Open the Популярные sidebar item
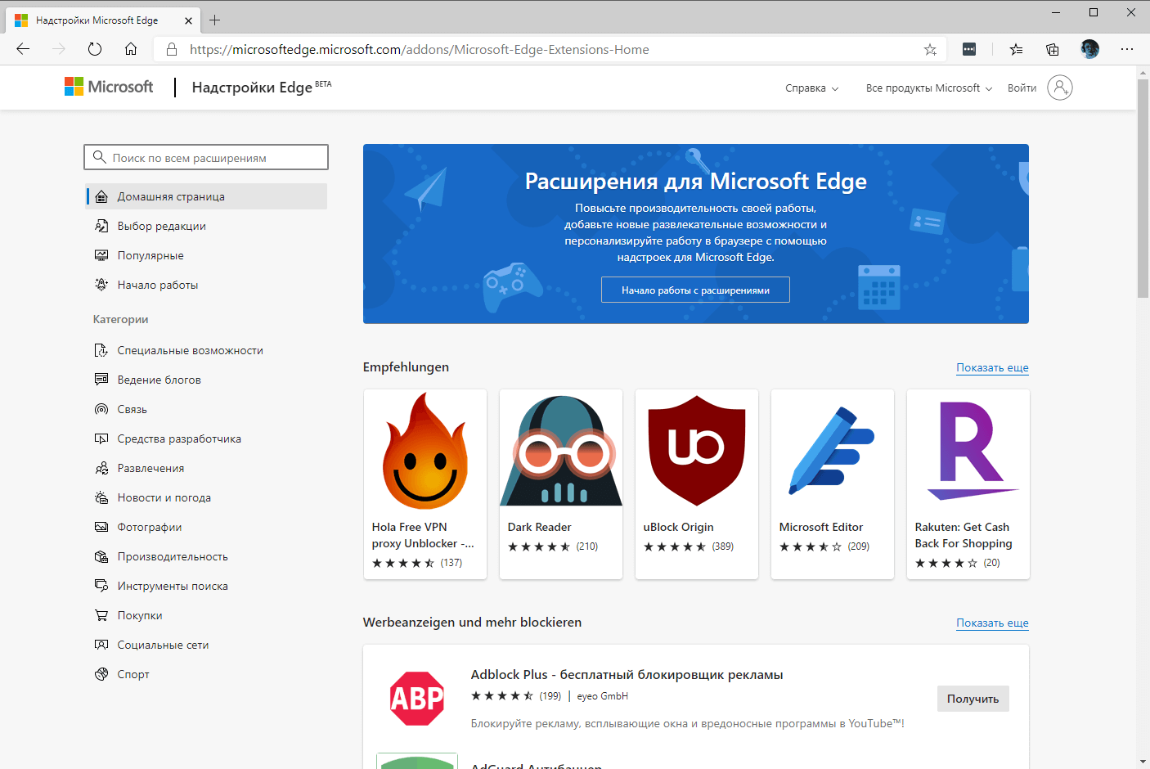This screenshot has width=1150, height=769. (150, 255)
